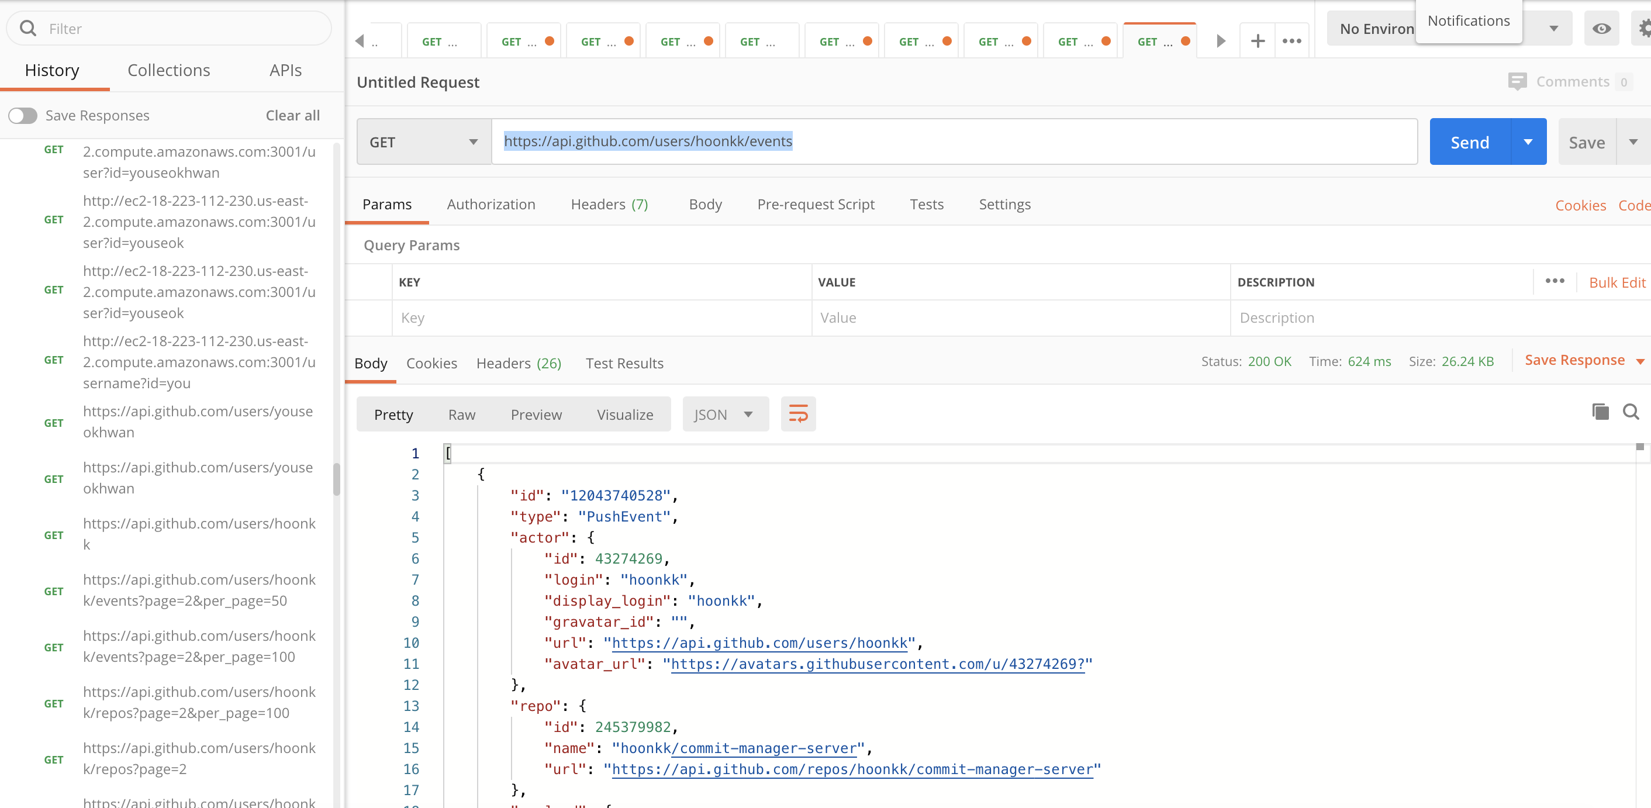Open response Cookies tab
Screen dimensions: 1651x808
click(x=431, y=363)
